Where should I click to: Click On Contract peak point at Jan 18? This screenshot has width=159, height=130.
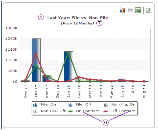(69, 52)
